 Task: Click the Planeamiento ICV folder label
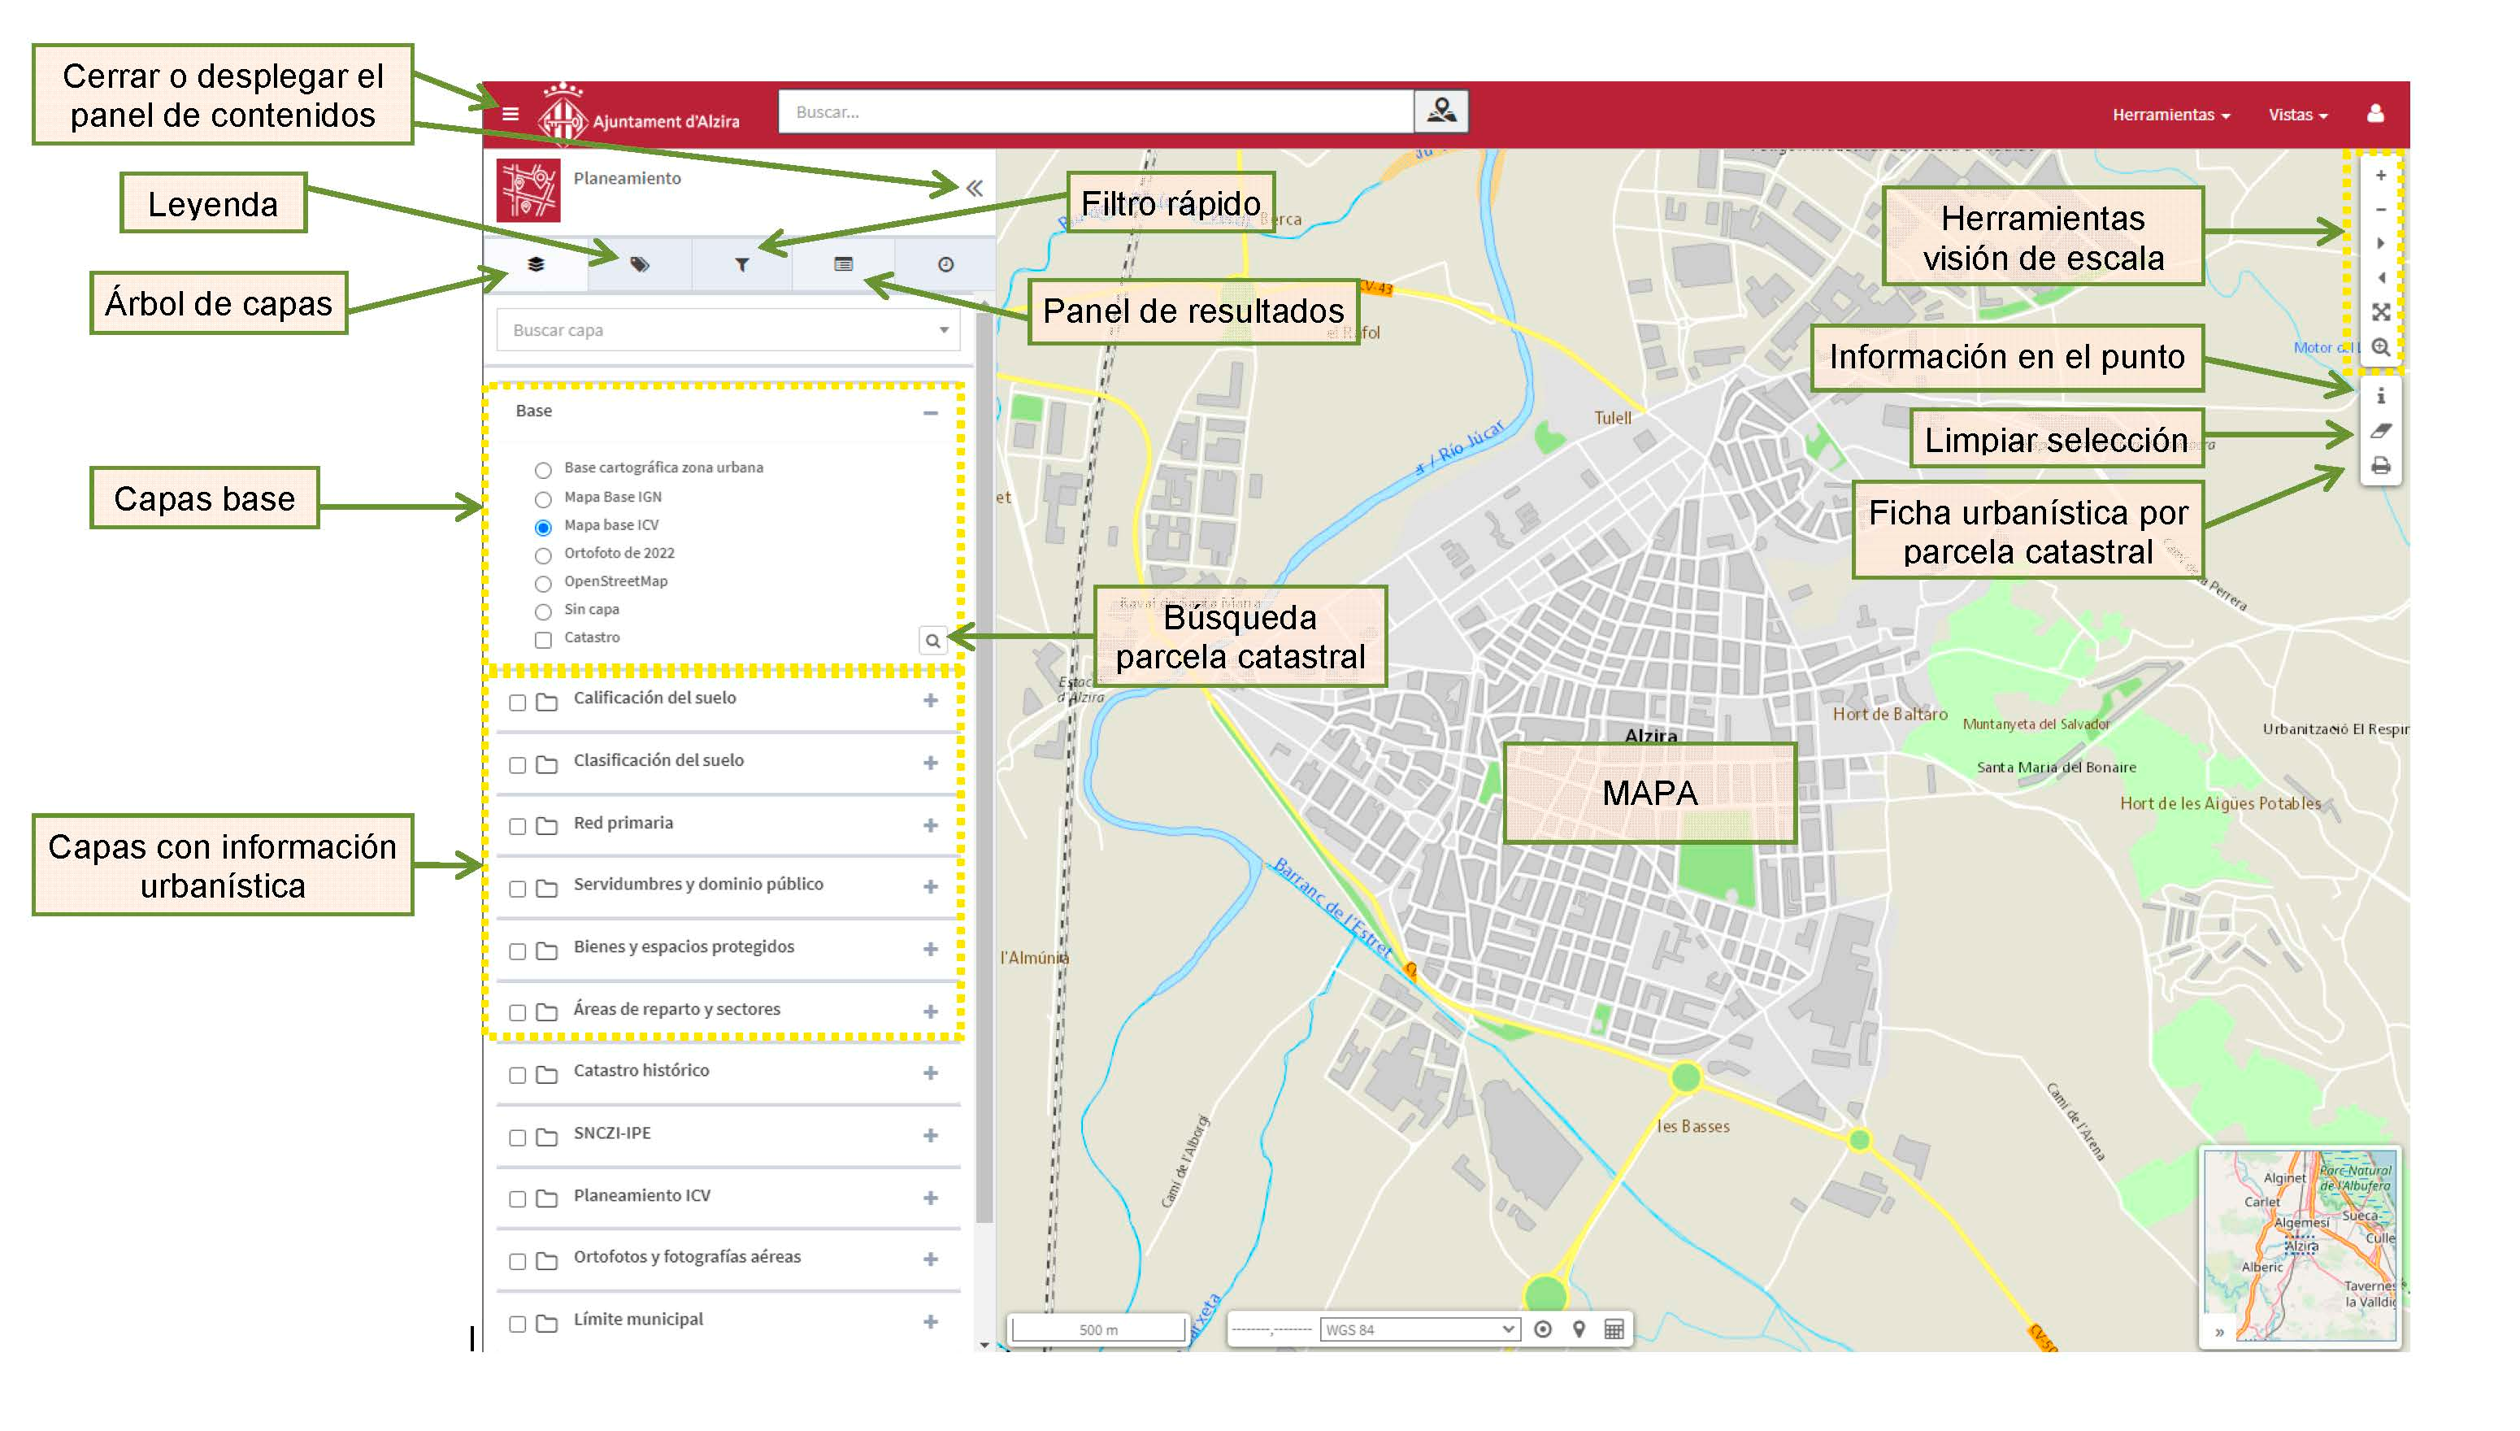[x=641, y=1195]
